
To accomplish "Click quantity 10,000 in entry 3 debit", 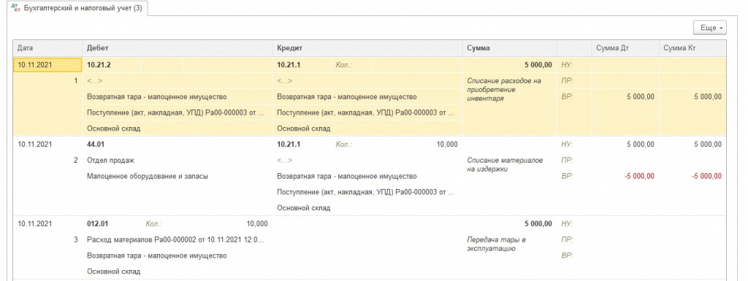I will click(257, 224).
